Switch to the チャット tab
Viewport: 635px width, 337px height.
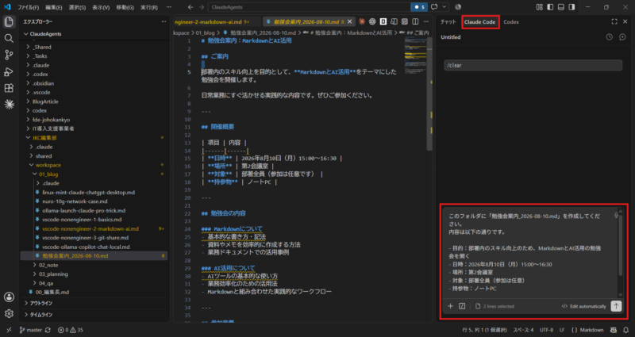[448, 22]
